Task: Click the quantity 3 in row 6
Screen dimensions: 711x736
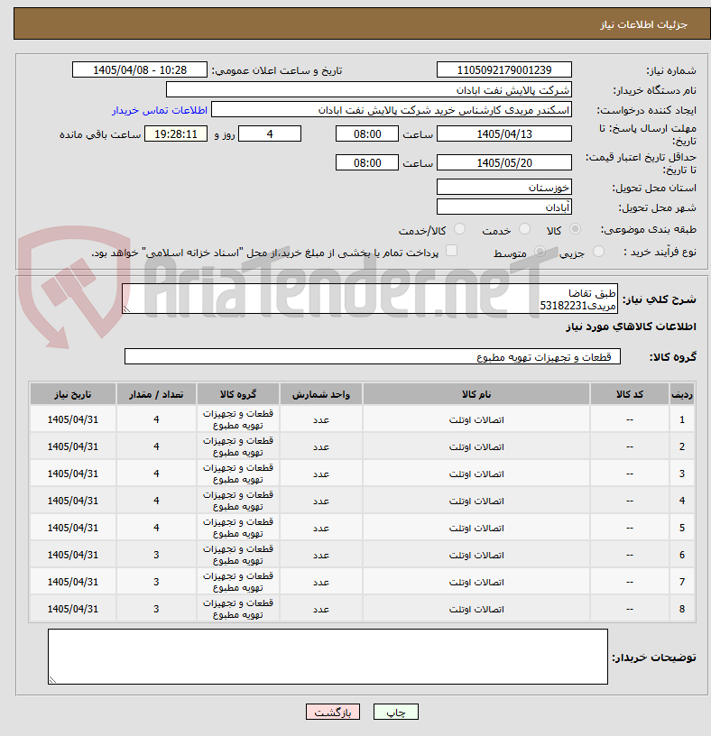Action: click(x=156, y=555)
